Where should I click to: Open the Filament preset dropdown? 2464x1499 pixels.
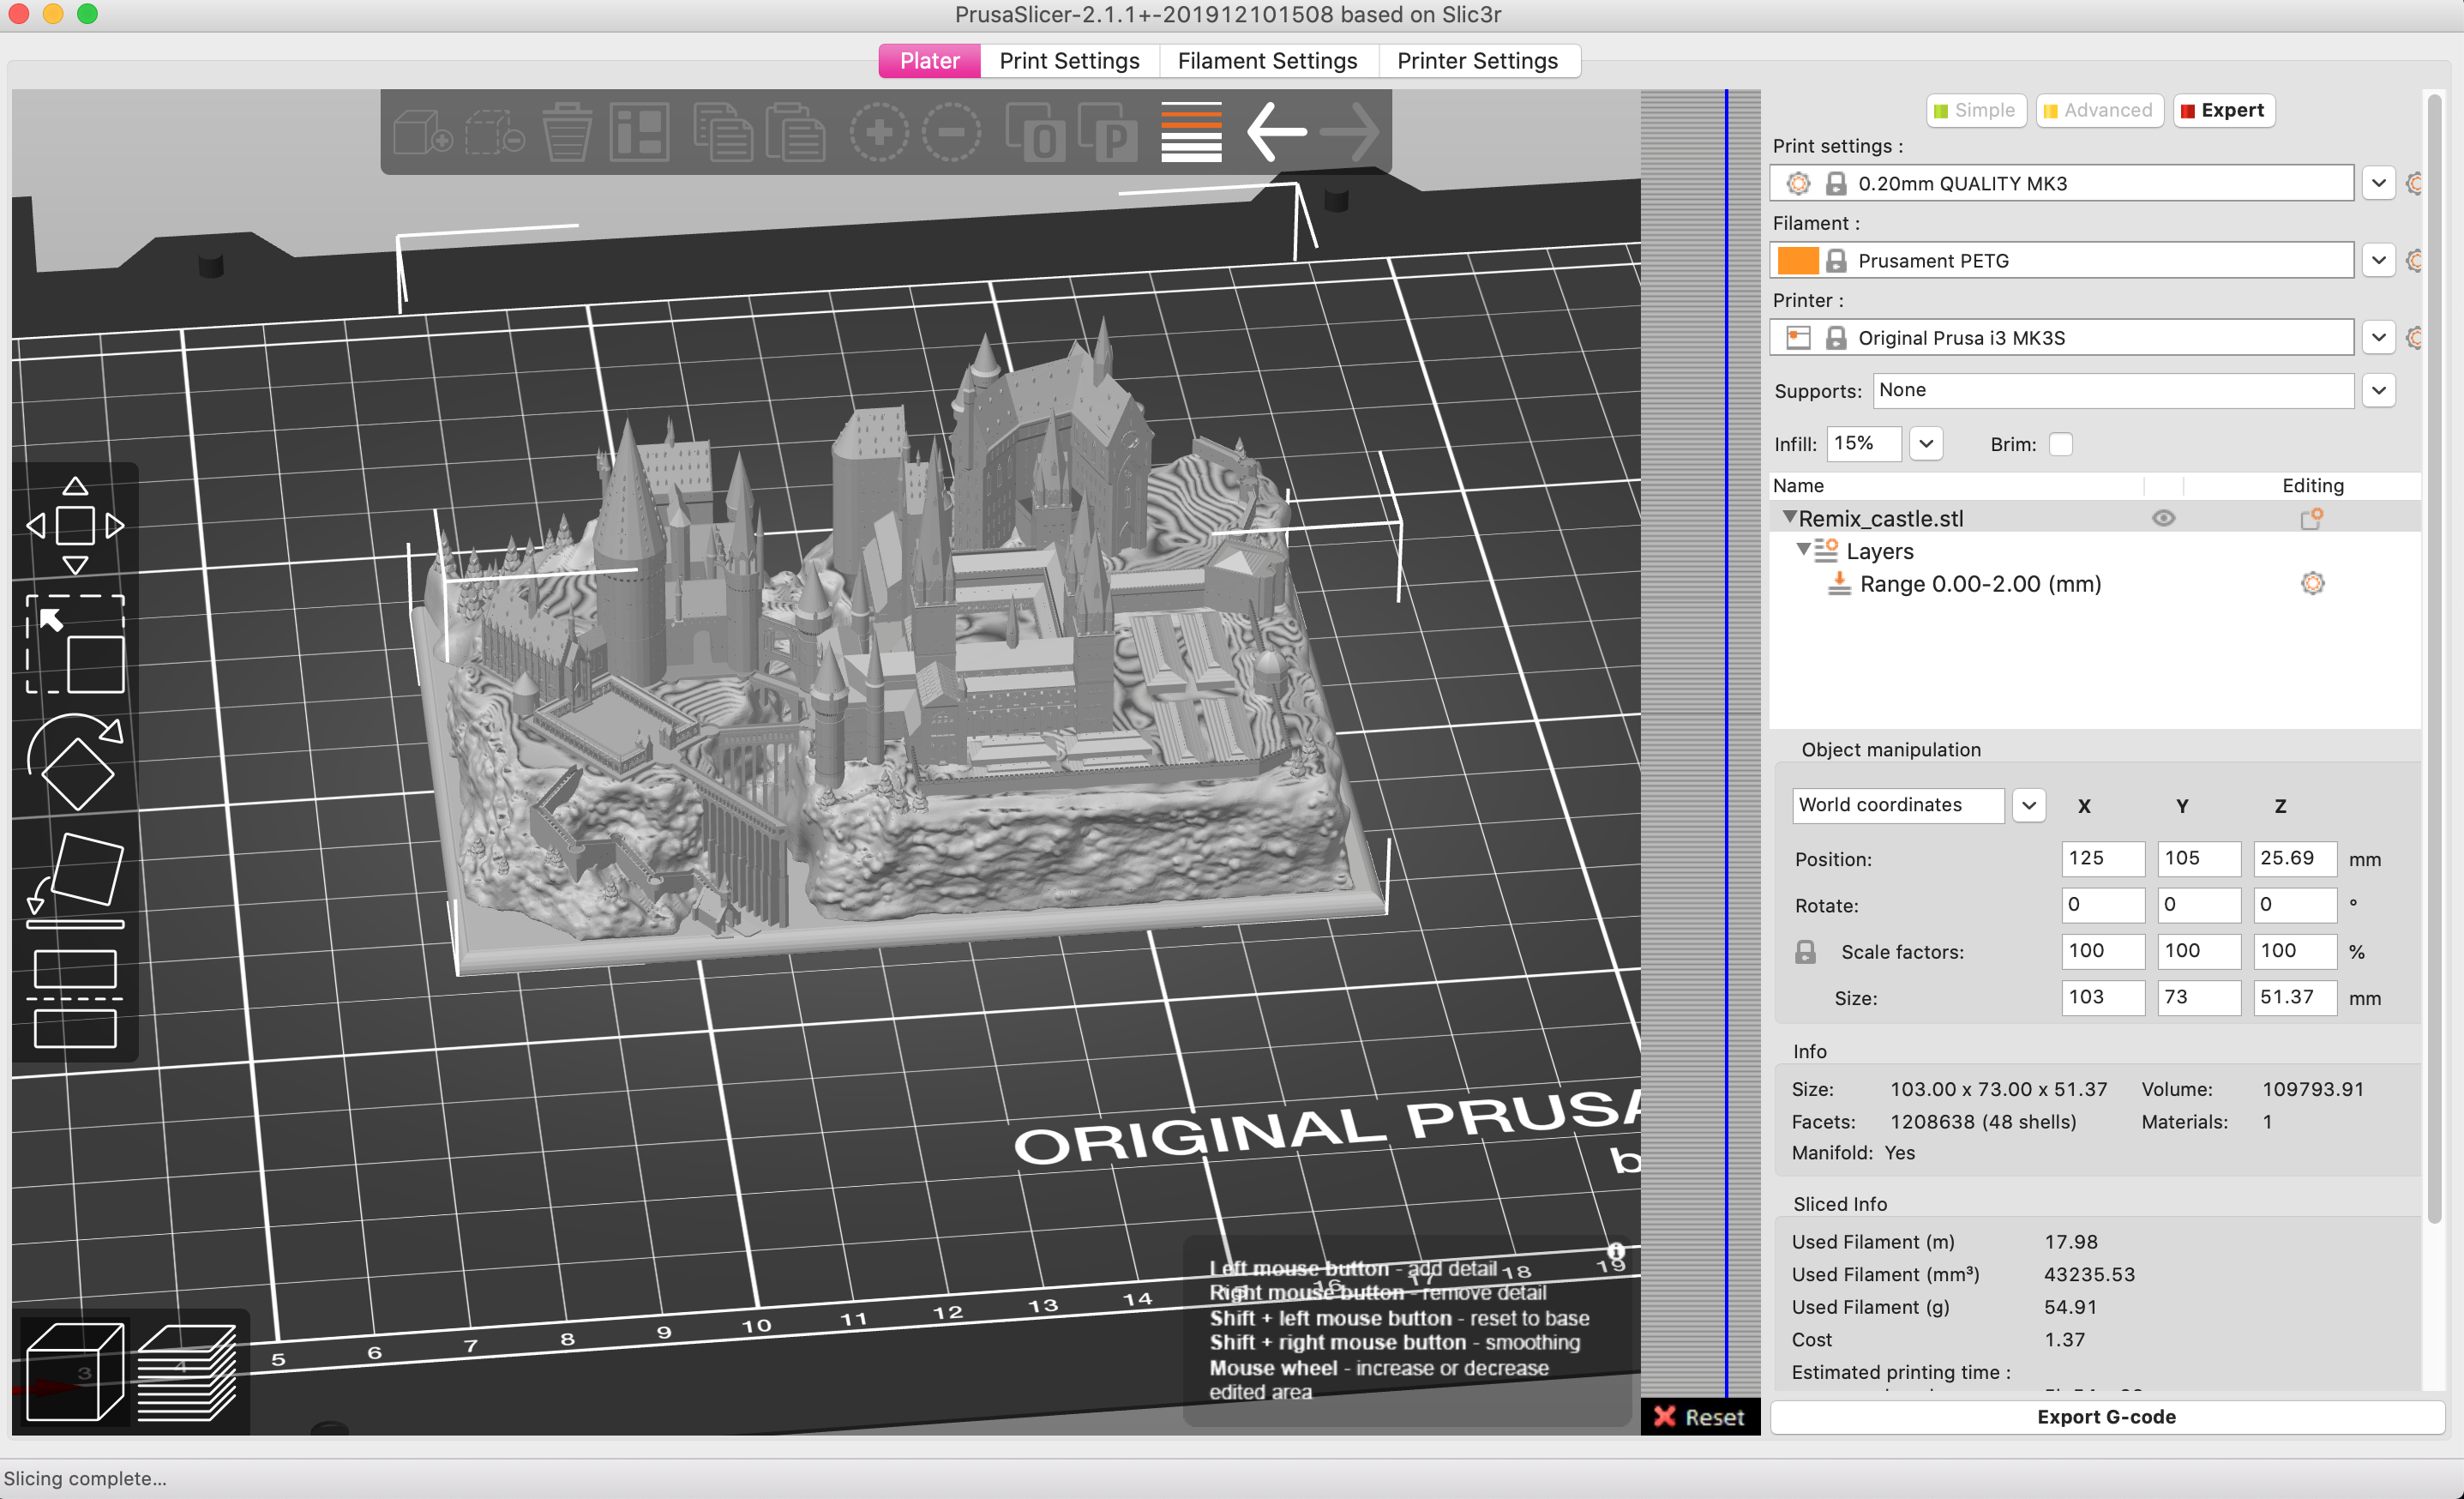point(2378,261)
